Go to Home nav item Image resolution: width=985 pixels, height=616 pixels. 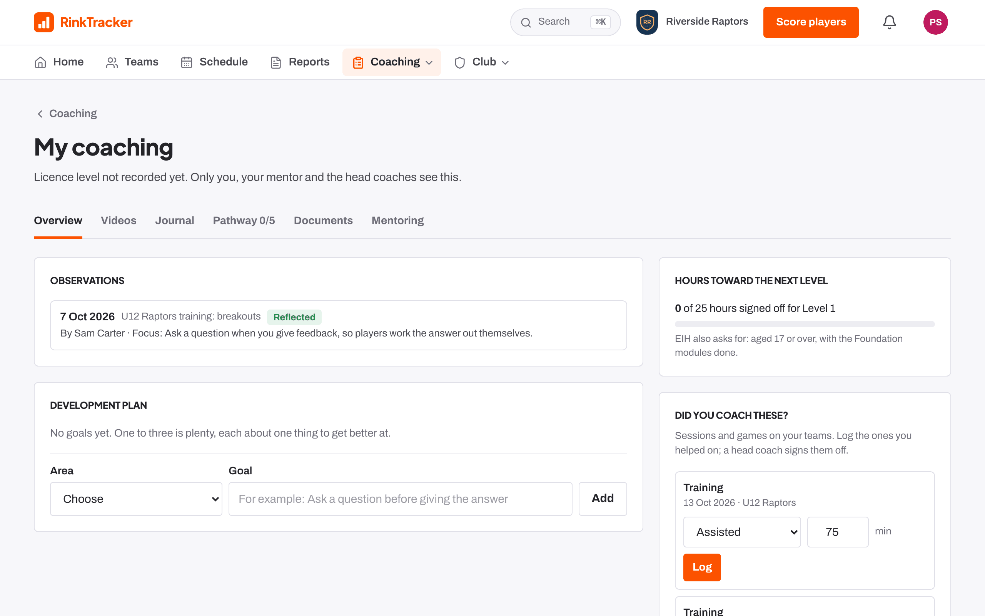tap(59, 62)
